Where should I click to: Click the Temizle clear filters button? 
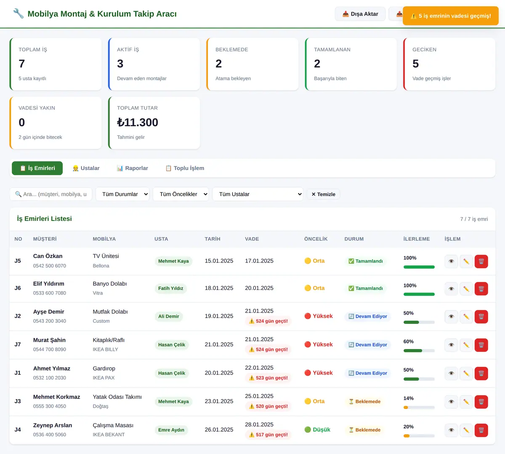coord(323,194)
